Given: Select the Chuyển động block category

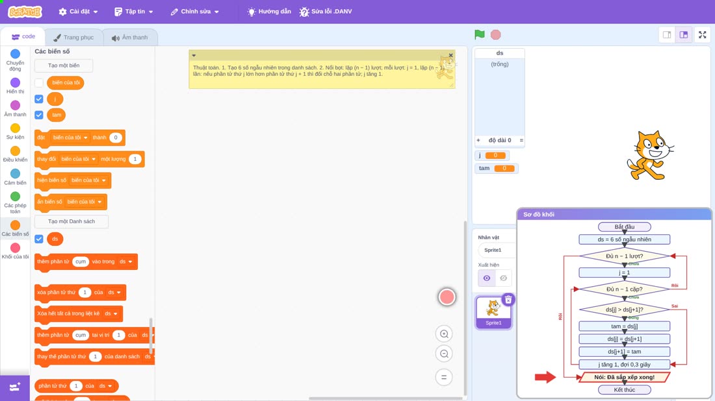Looking at the screenshot, I should tap(15, 60).
